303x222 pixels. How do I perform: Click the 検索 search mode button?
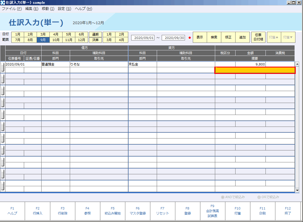[x=214, y=37]
